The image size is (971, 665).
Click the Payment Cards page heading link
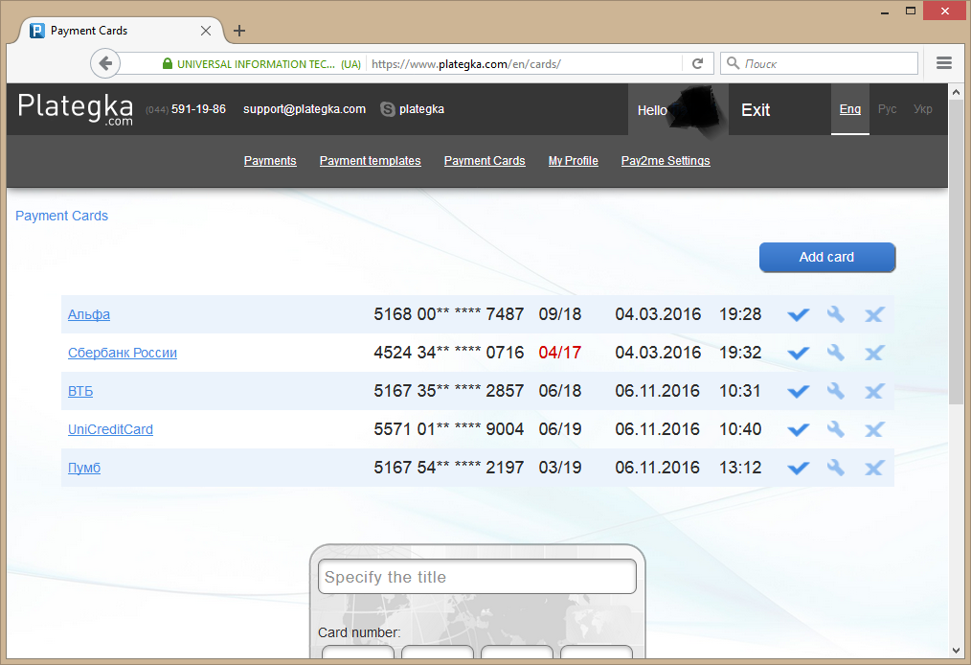point(62,216)
